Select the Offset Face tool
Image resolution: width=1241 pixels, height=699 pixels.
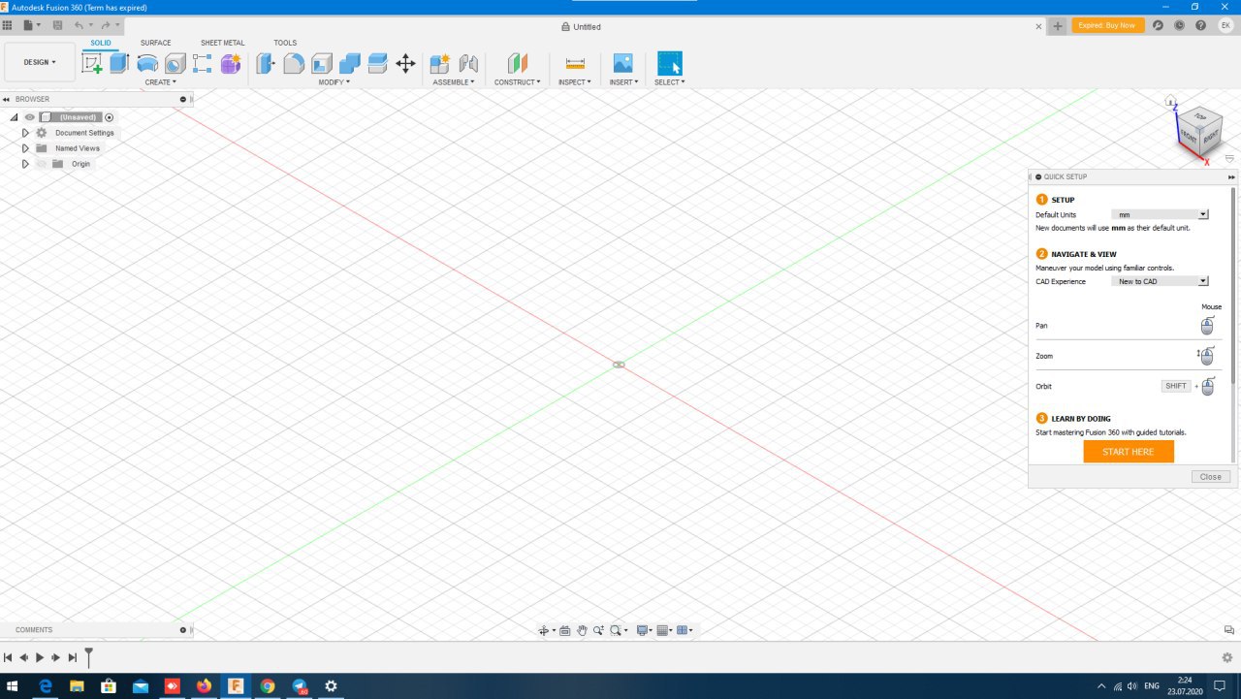[378, 64]
